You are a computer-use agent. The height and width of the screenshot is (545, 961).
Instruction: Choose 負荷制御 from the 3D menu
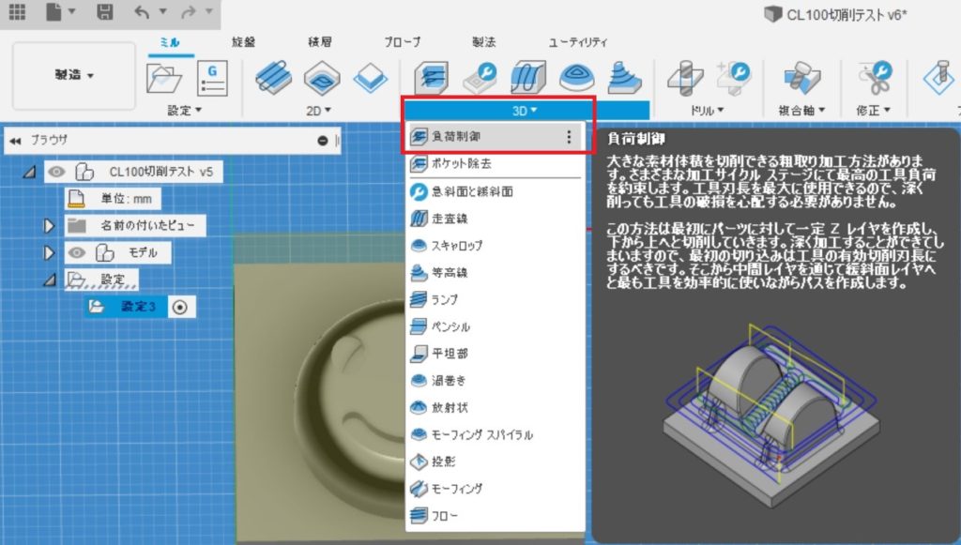[x=496, y=137]
